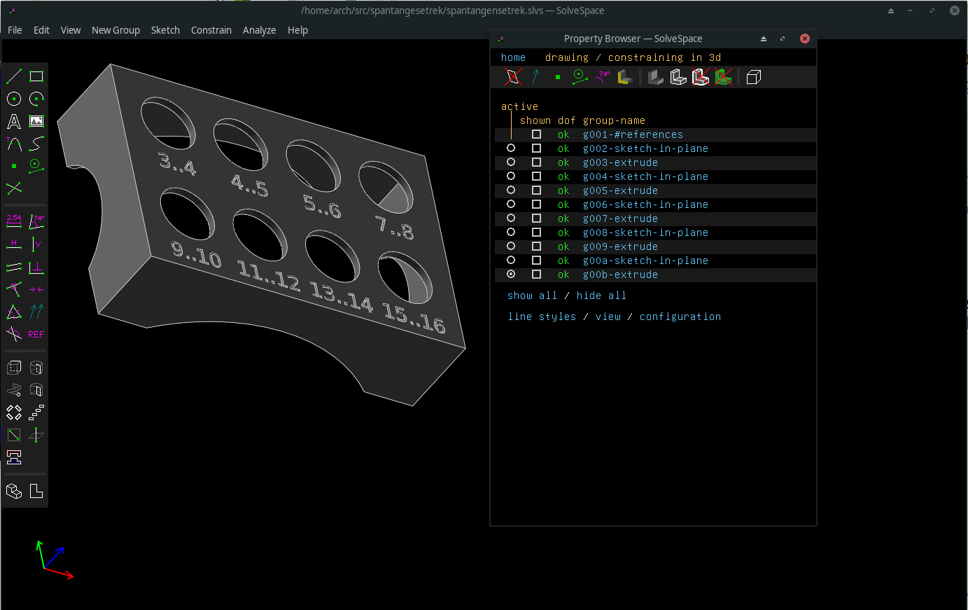968x610 pixels.
Task: Choose the image insert tool
Action: (x=36, y=121)
